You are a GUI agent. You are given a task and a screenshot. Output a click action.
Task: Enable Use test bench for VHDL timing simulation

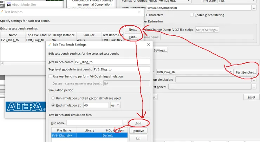(50, 76)
